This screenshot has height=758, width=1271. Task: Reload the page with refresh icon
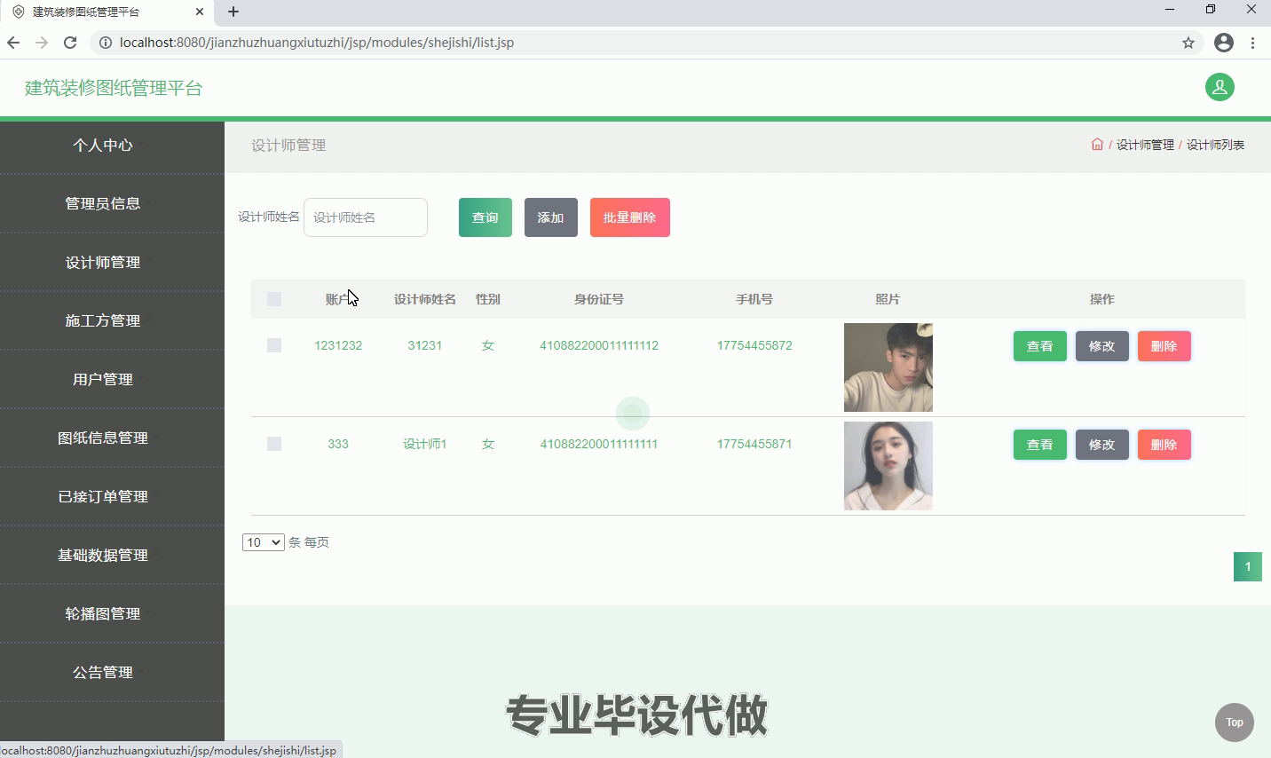pyautogui.click(x=70, y=43)
